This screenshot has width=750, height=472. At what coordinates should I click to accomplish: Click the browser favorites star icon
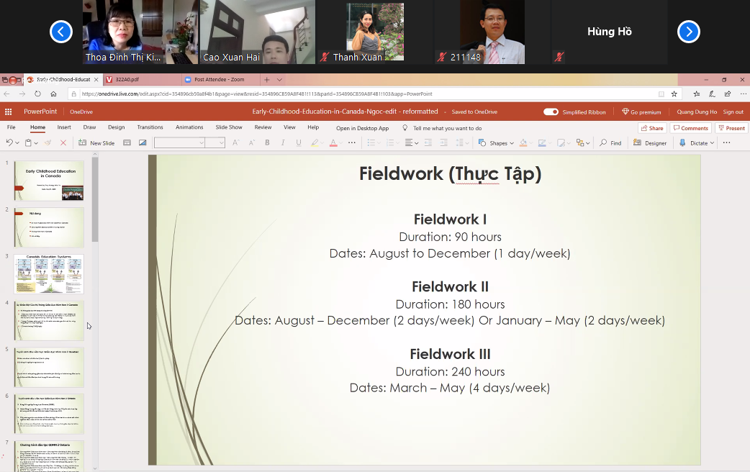[x=674, y=94]
